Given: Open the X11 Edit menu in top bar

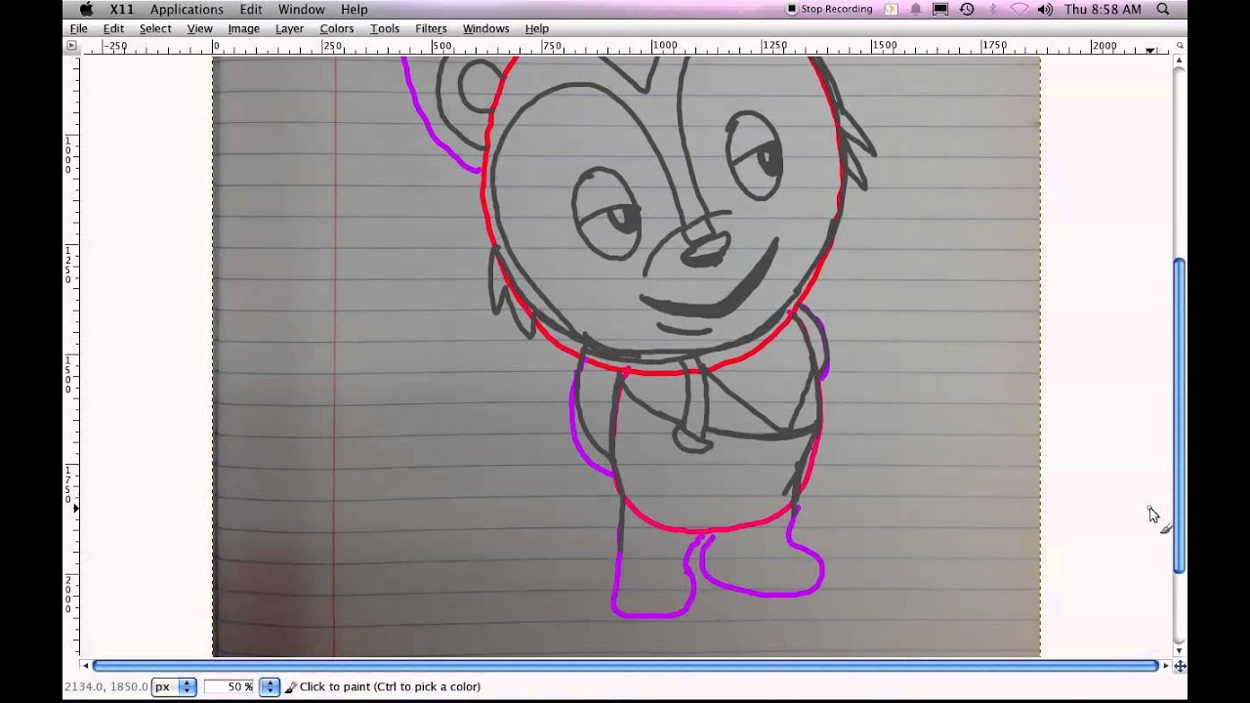Looking at the screenshot, I should click(x=251, y=9).
